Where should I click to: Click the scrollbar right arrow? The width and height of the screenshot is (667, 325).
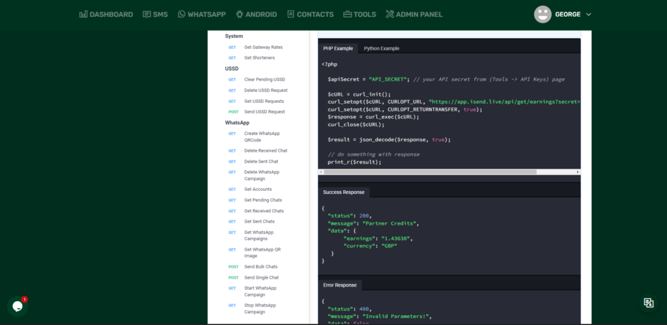[578, 172]
